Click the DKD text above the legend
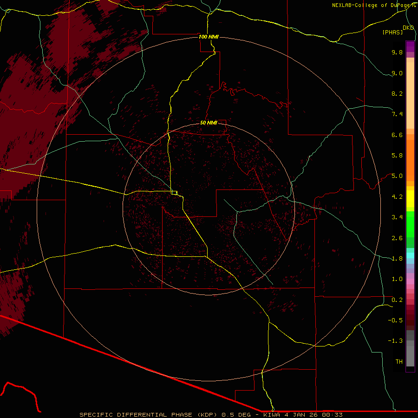Screen dimensions: 418x418 point(408,28)
